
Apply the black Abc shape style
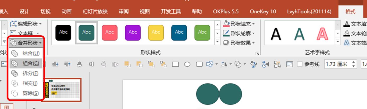(63, 33)
